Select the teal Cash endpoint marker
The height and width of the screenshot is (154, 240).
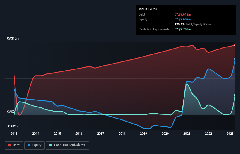tap(235, 95)
